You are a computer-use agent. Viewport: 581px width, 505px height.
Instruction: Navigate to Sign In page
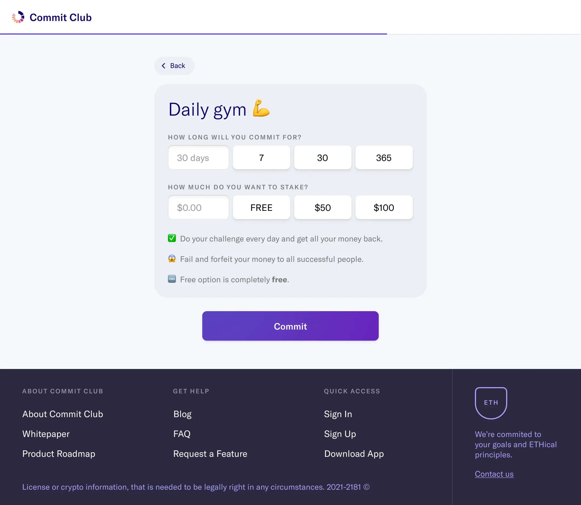pos(338,413)
